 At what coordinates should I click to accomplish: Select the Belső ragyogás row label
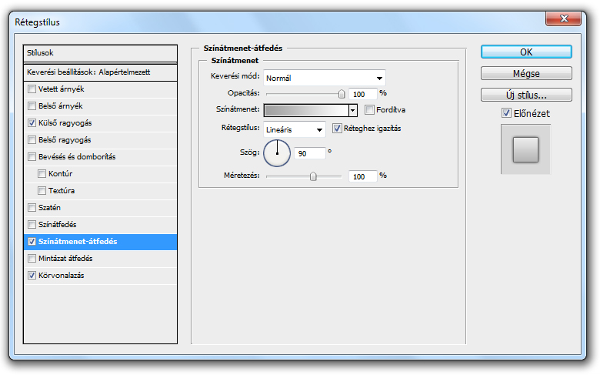(65, 140)
